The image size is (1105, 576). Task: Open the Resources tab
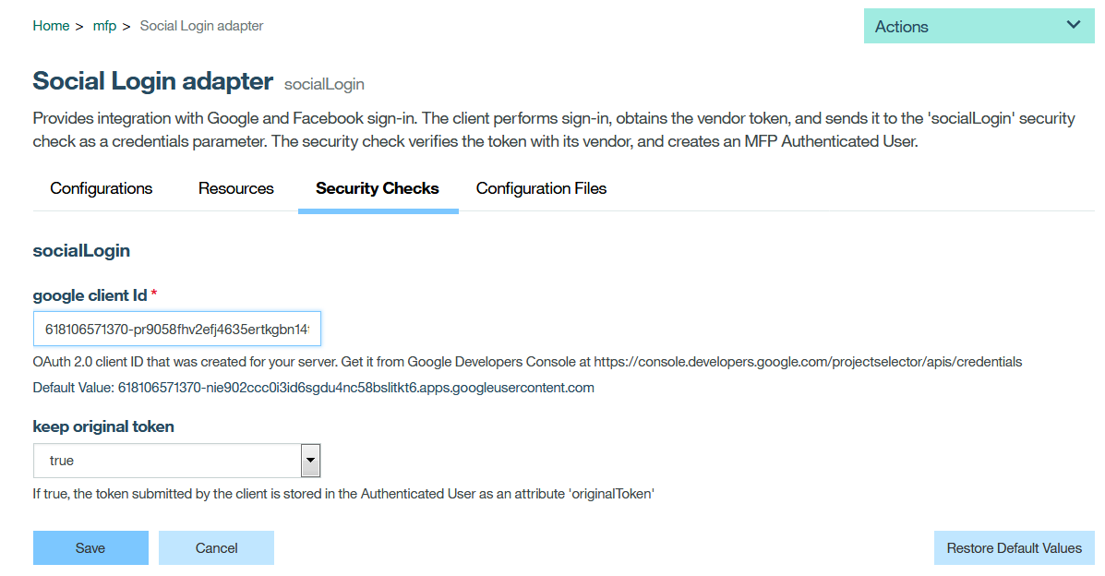(x=236, y=188)
